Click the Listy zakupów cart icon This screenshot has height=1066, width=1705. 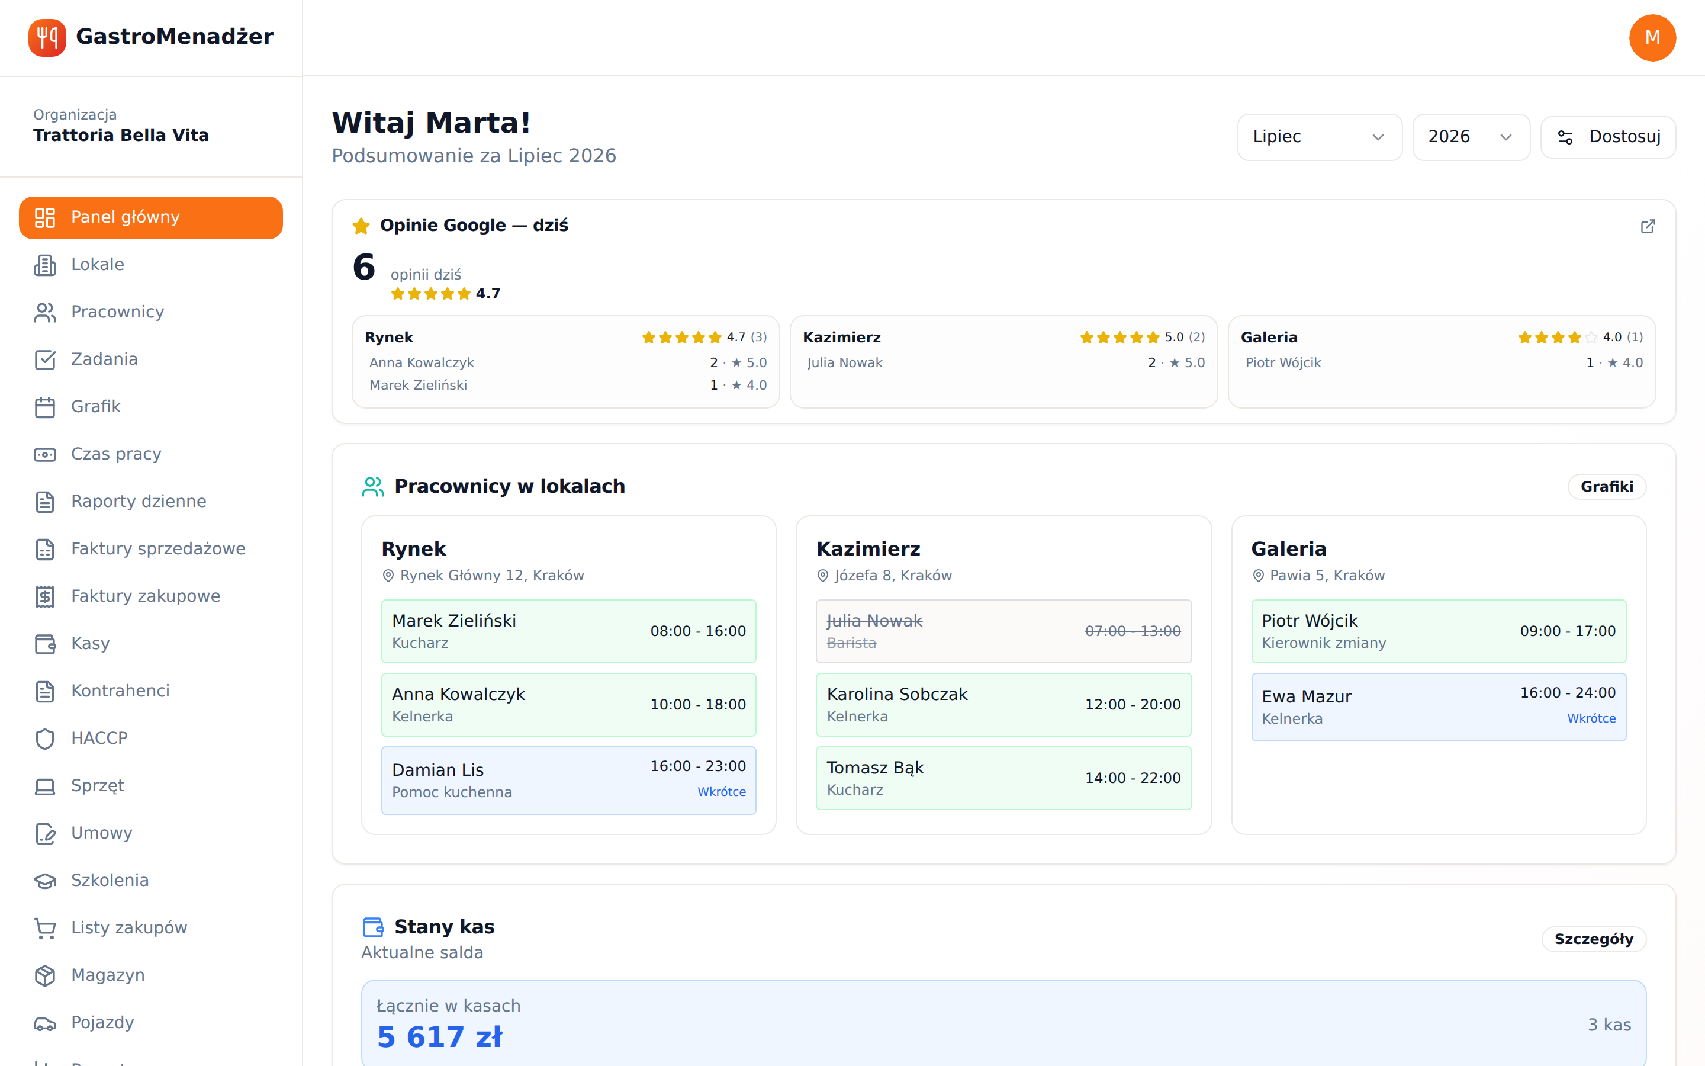point(45,929)
